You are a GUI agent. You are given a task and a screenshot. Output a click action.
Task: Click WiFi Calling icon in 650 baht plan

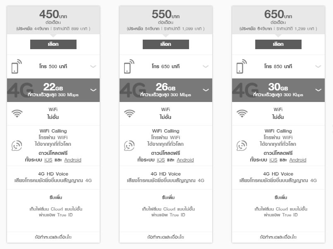pos(242,146)
